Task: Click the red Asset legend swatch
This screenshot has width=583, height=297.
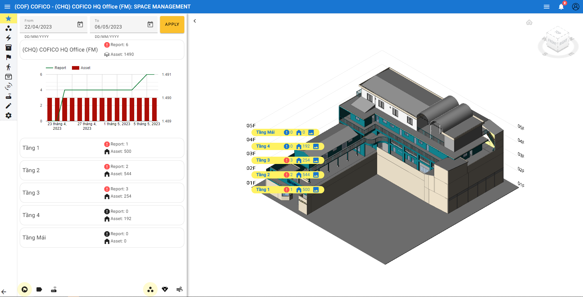Action: pyautogui.click(x=76, y=68)
